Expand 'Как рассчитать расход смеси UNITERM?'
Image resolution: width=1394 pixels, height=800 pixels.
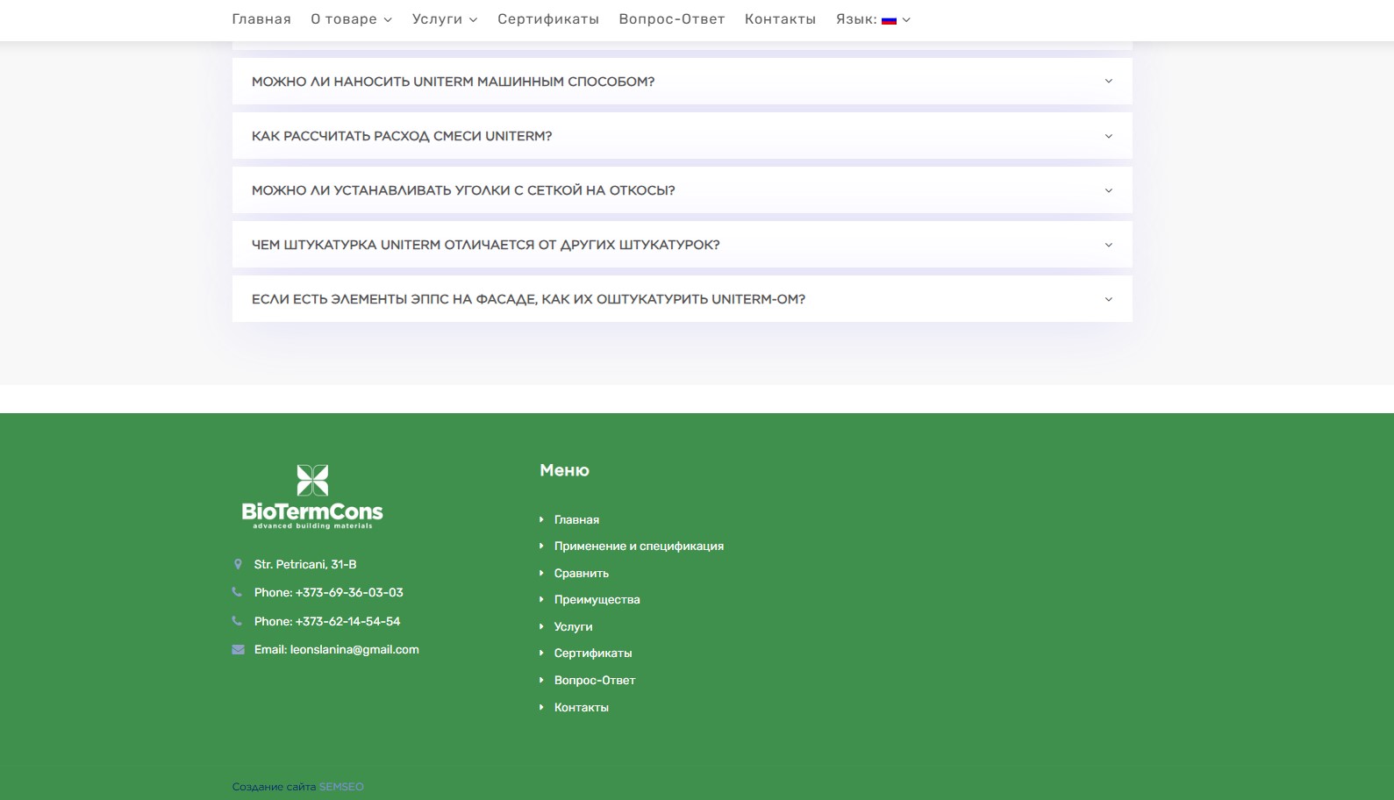point(682,136)
